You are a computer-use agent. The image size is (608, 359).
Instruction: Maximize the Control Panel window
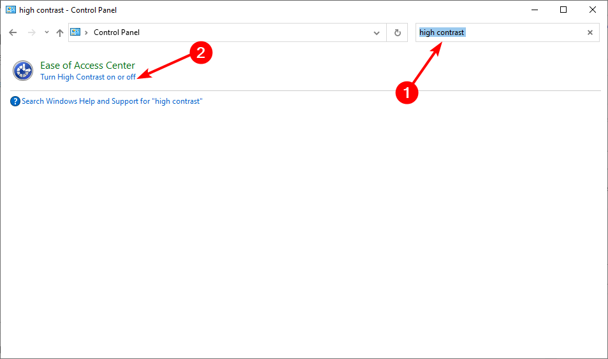click(x=563, y=10)
